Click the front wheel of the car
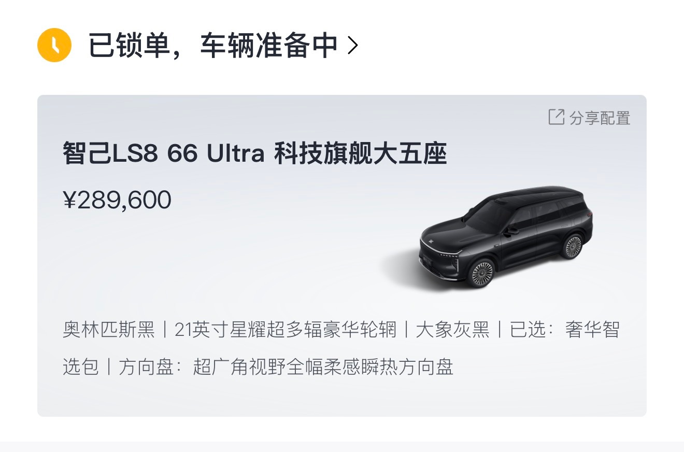 pos(482,273)
